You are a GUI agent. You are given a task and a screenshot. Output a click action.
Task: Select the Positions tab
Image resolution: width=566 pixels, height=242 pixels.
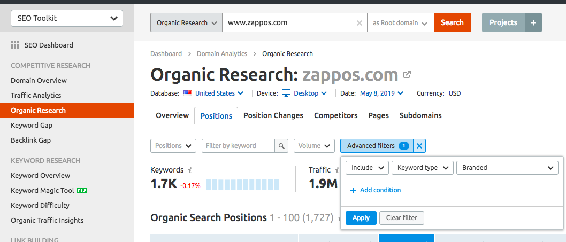[x=216, y=116]
